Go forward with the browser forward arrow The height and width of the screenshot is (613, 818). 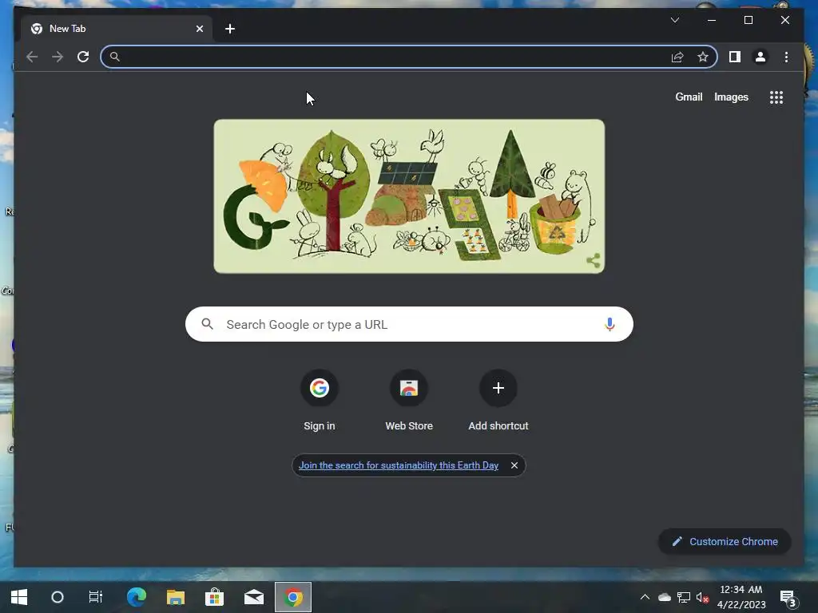point(58,57)
